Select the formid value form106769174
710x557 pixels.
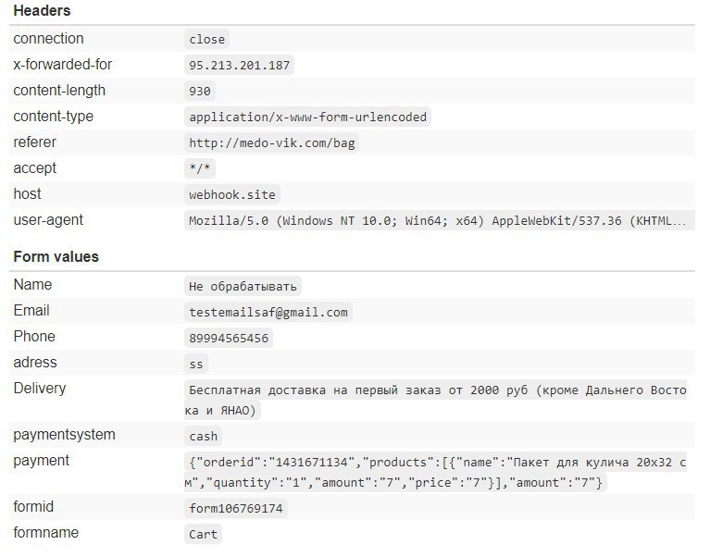pyautogui.click(x=235, y=508)
